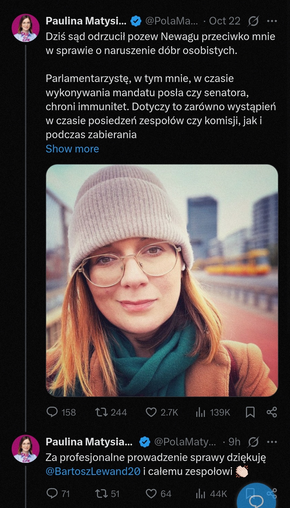Viewport: 290px width, 508px height.
Task: Like the second tweet with 64 likes
Action: 158,493
